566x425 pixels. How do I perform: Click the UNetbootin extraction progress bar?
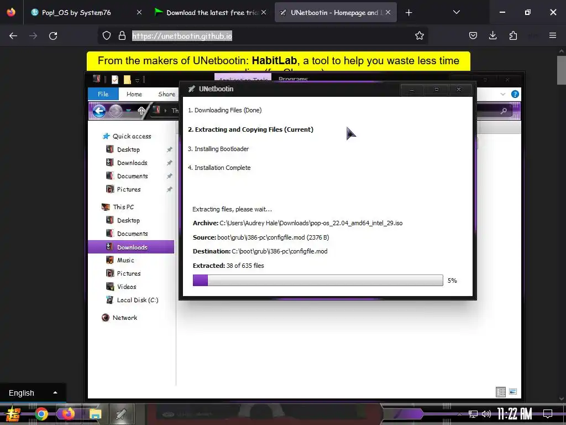(x=318, y=280)
